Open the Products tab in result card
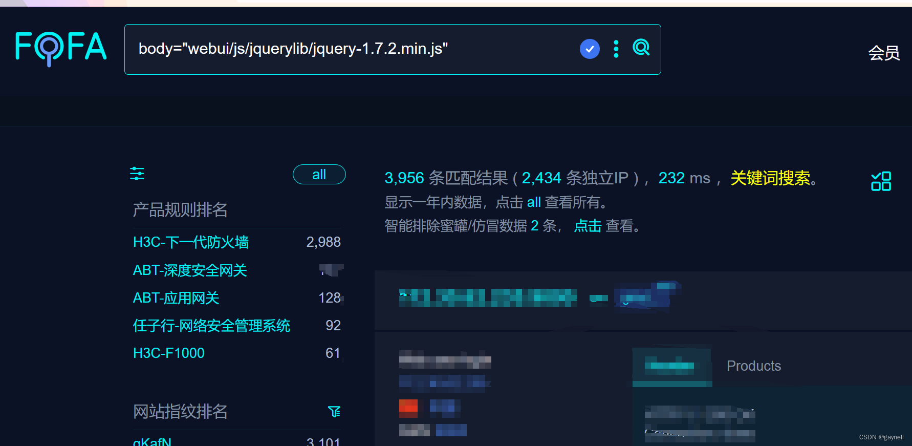Image resolution: width=912 pixels, height=446 pixels. 754,366
